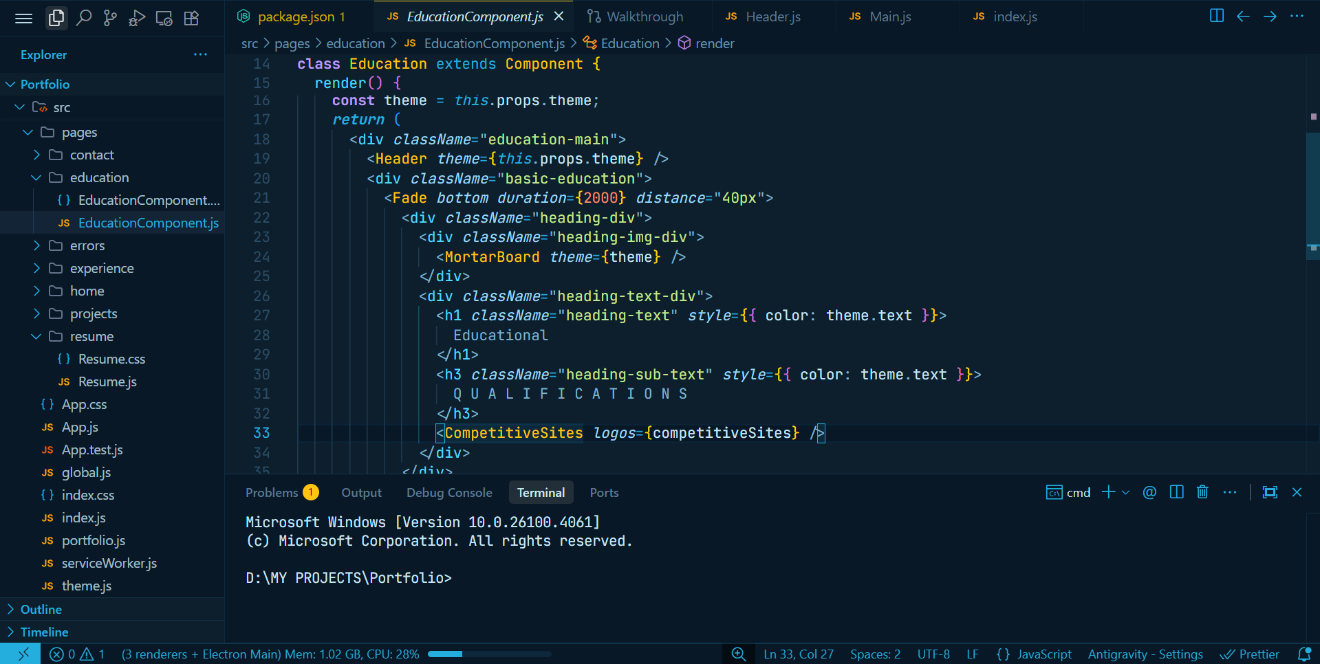This screenshot has height=664, width=1320.
Task: Open the launch profile dropdown arrow
Action: click(1125, 492)
